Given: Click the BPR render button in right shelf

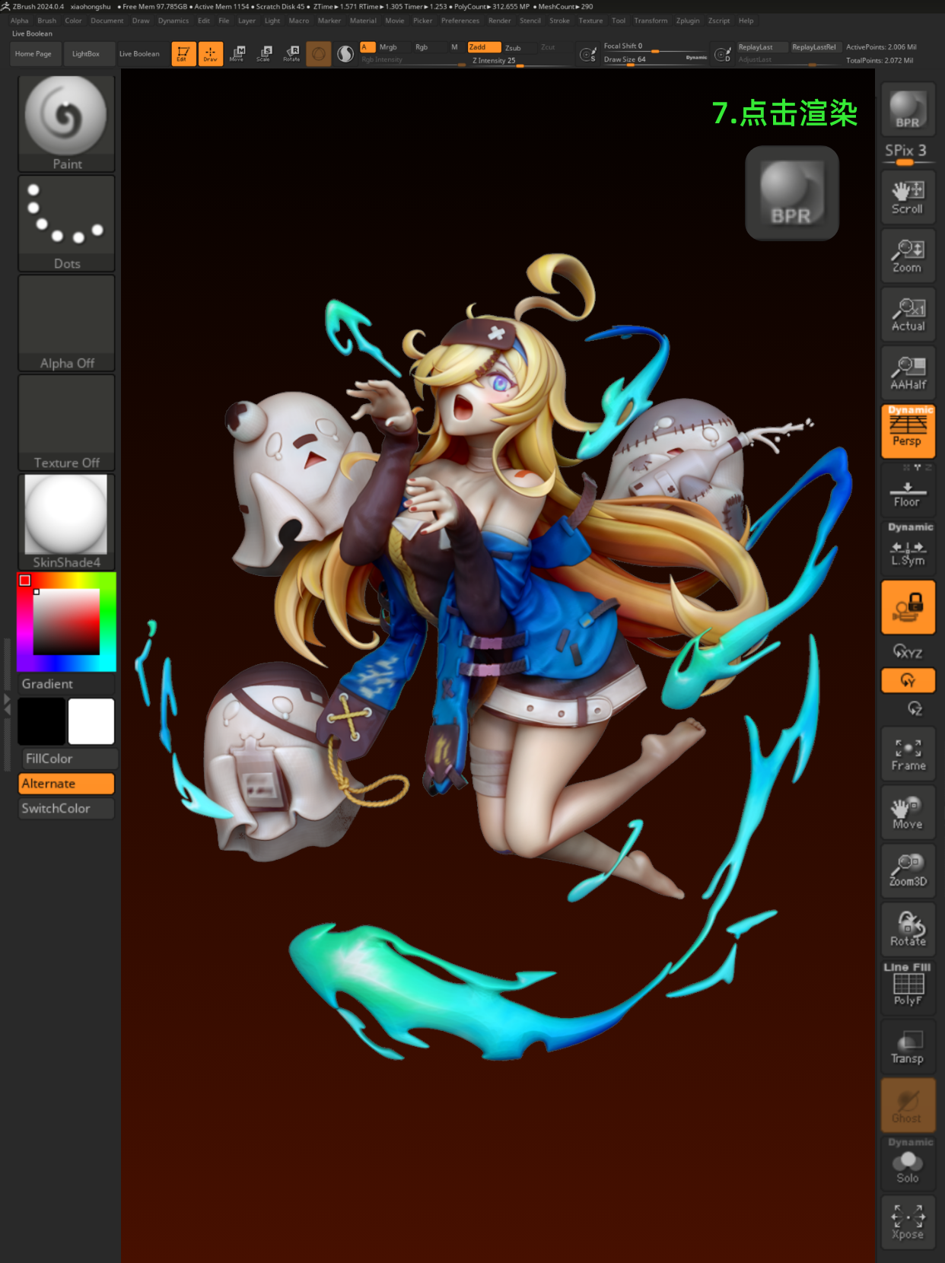Looking at the screenshot, I should (908, 110).
